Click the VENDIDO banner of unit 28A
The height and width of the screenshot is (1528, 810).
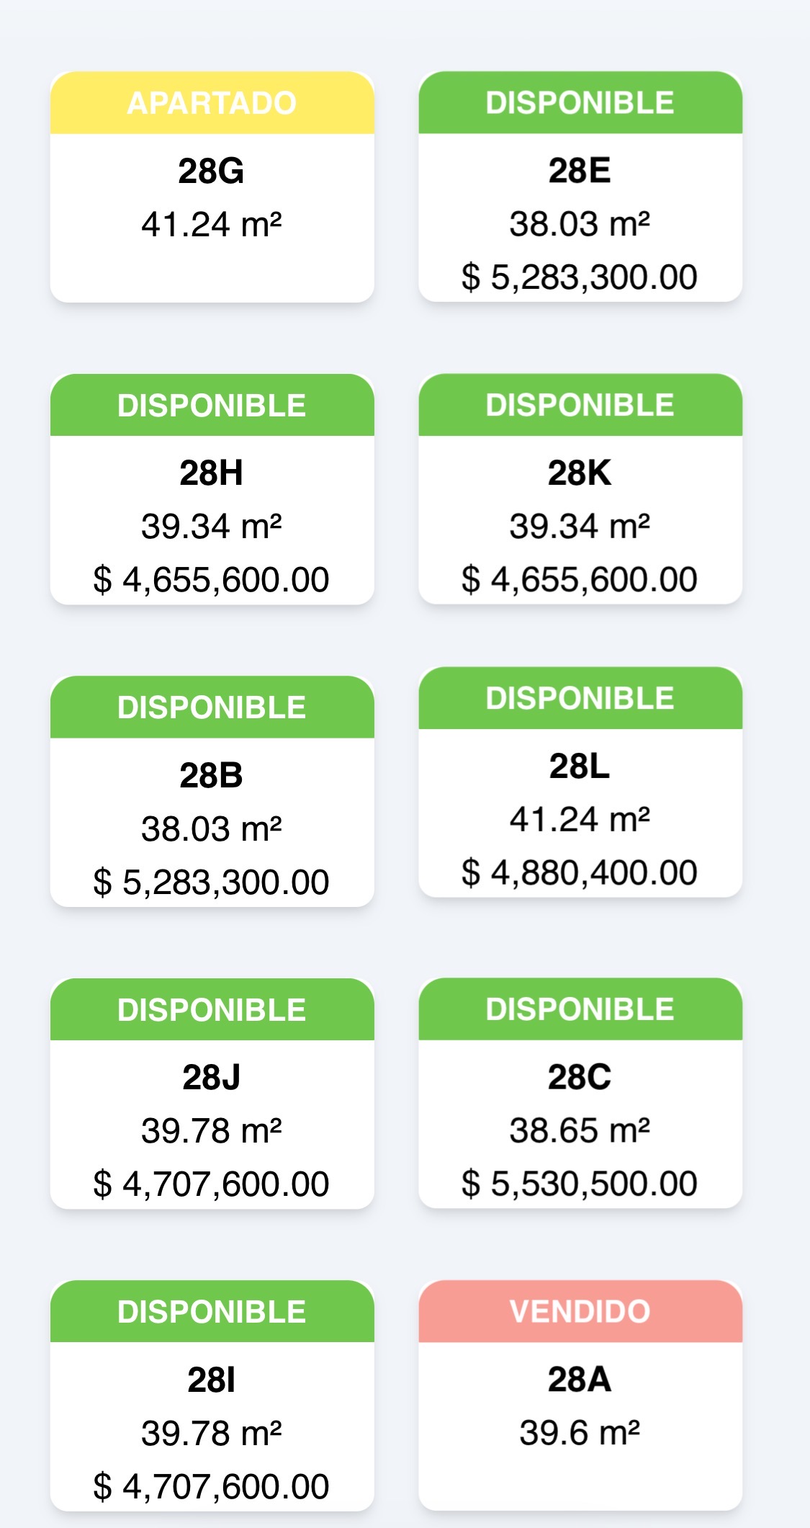click(580, 1311)
